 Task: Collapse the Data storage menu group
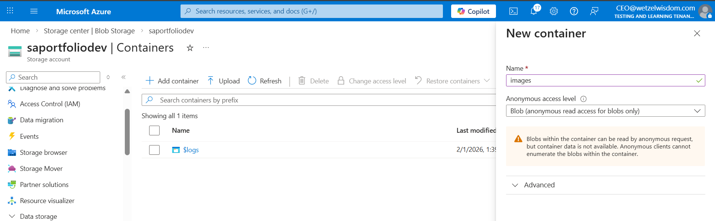[12, 217]
